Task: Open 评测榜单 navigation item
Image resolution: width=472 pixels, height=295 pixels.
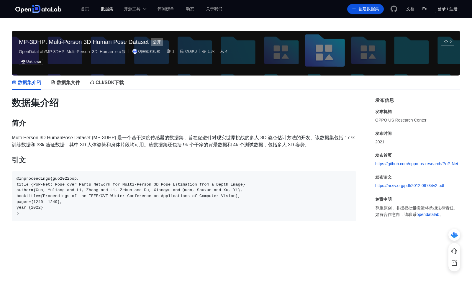Action: (x=166, y=9)
